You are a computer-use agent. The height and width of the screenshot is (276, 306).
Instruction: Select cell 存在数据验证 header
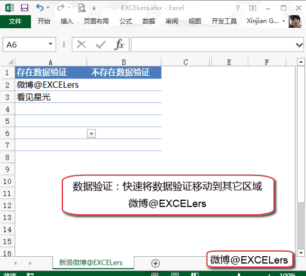(51, 72)
